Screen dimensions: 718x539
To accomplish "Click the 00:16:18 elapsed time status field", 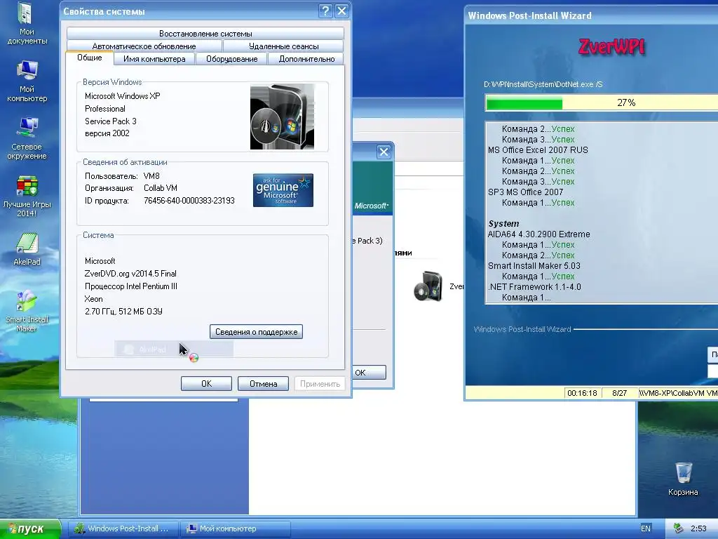I will (x=582, y=393).
